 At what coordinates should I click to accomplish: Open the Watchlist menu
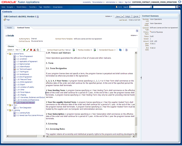point(47,7)
